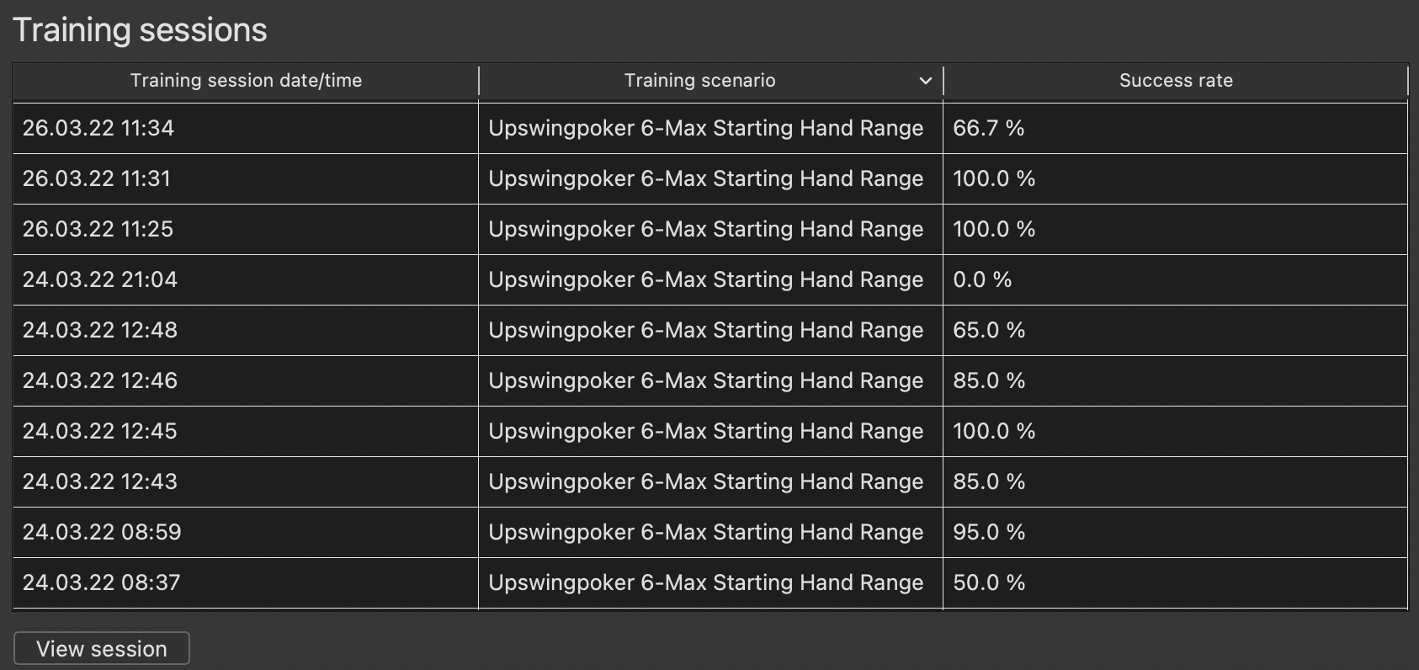Open the Training scenario column sort chevron
The height and width of the screenshot is (670, 1419).
click(x=926, y=81)
